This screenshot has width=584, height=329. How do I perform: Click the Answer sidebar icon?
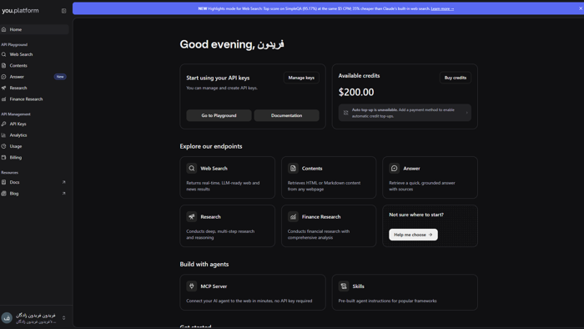[3, 77]
